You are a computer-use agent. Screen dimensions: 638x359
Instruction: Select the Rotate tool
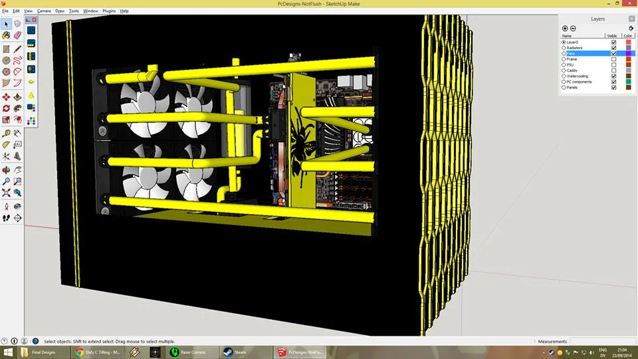tap(6, 108)
